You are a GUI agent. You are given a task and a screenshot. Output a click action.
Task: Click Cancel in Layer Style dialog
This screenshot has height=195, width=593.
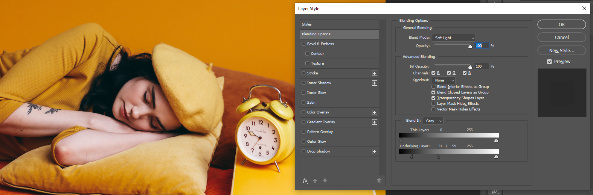(x=562, y=37)
